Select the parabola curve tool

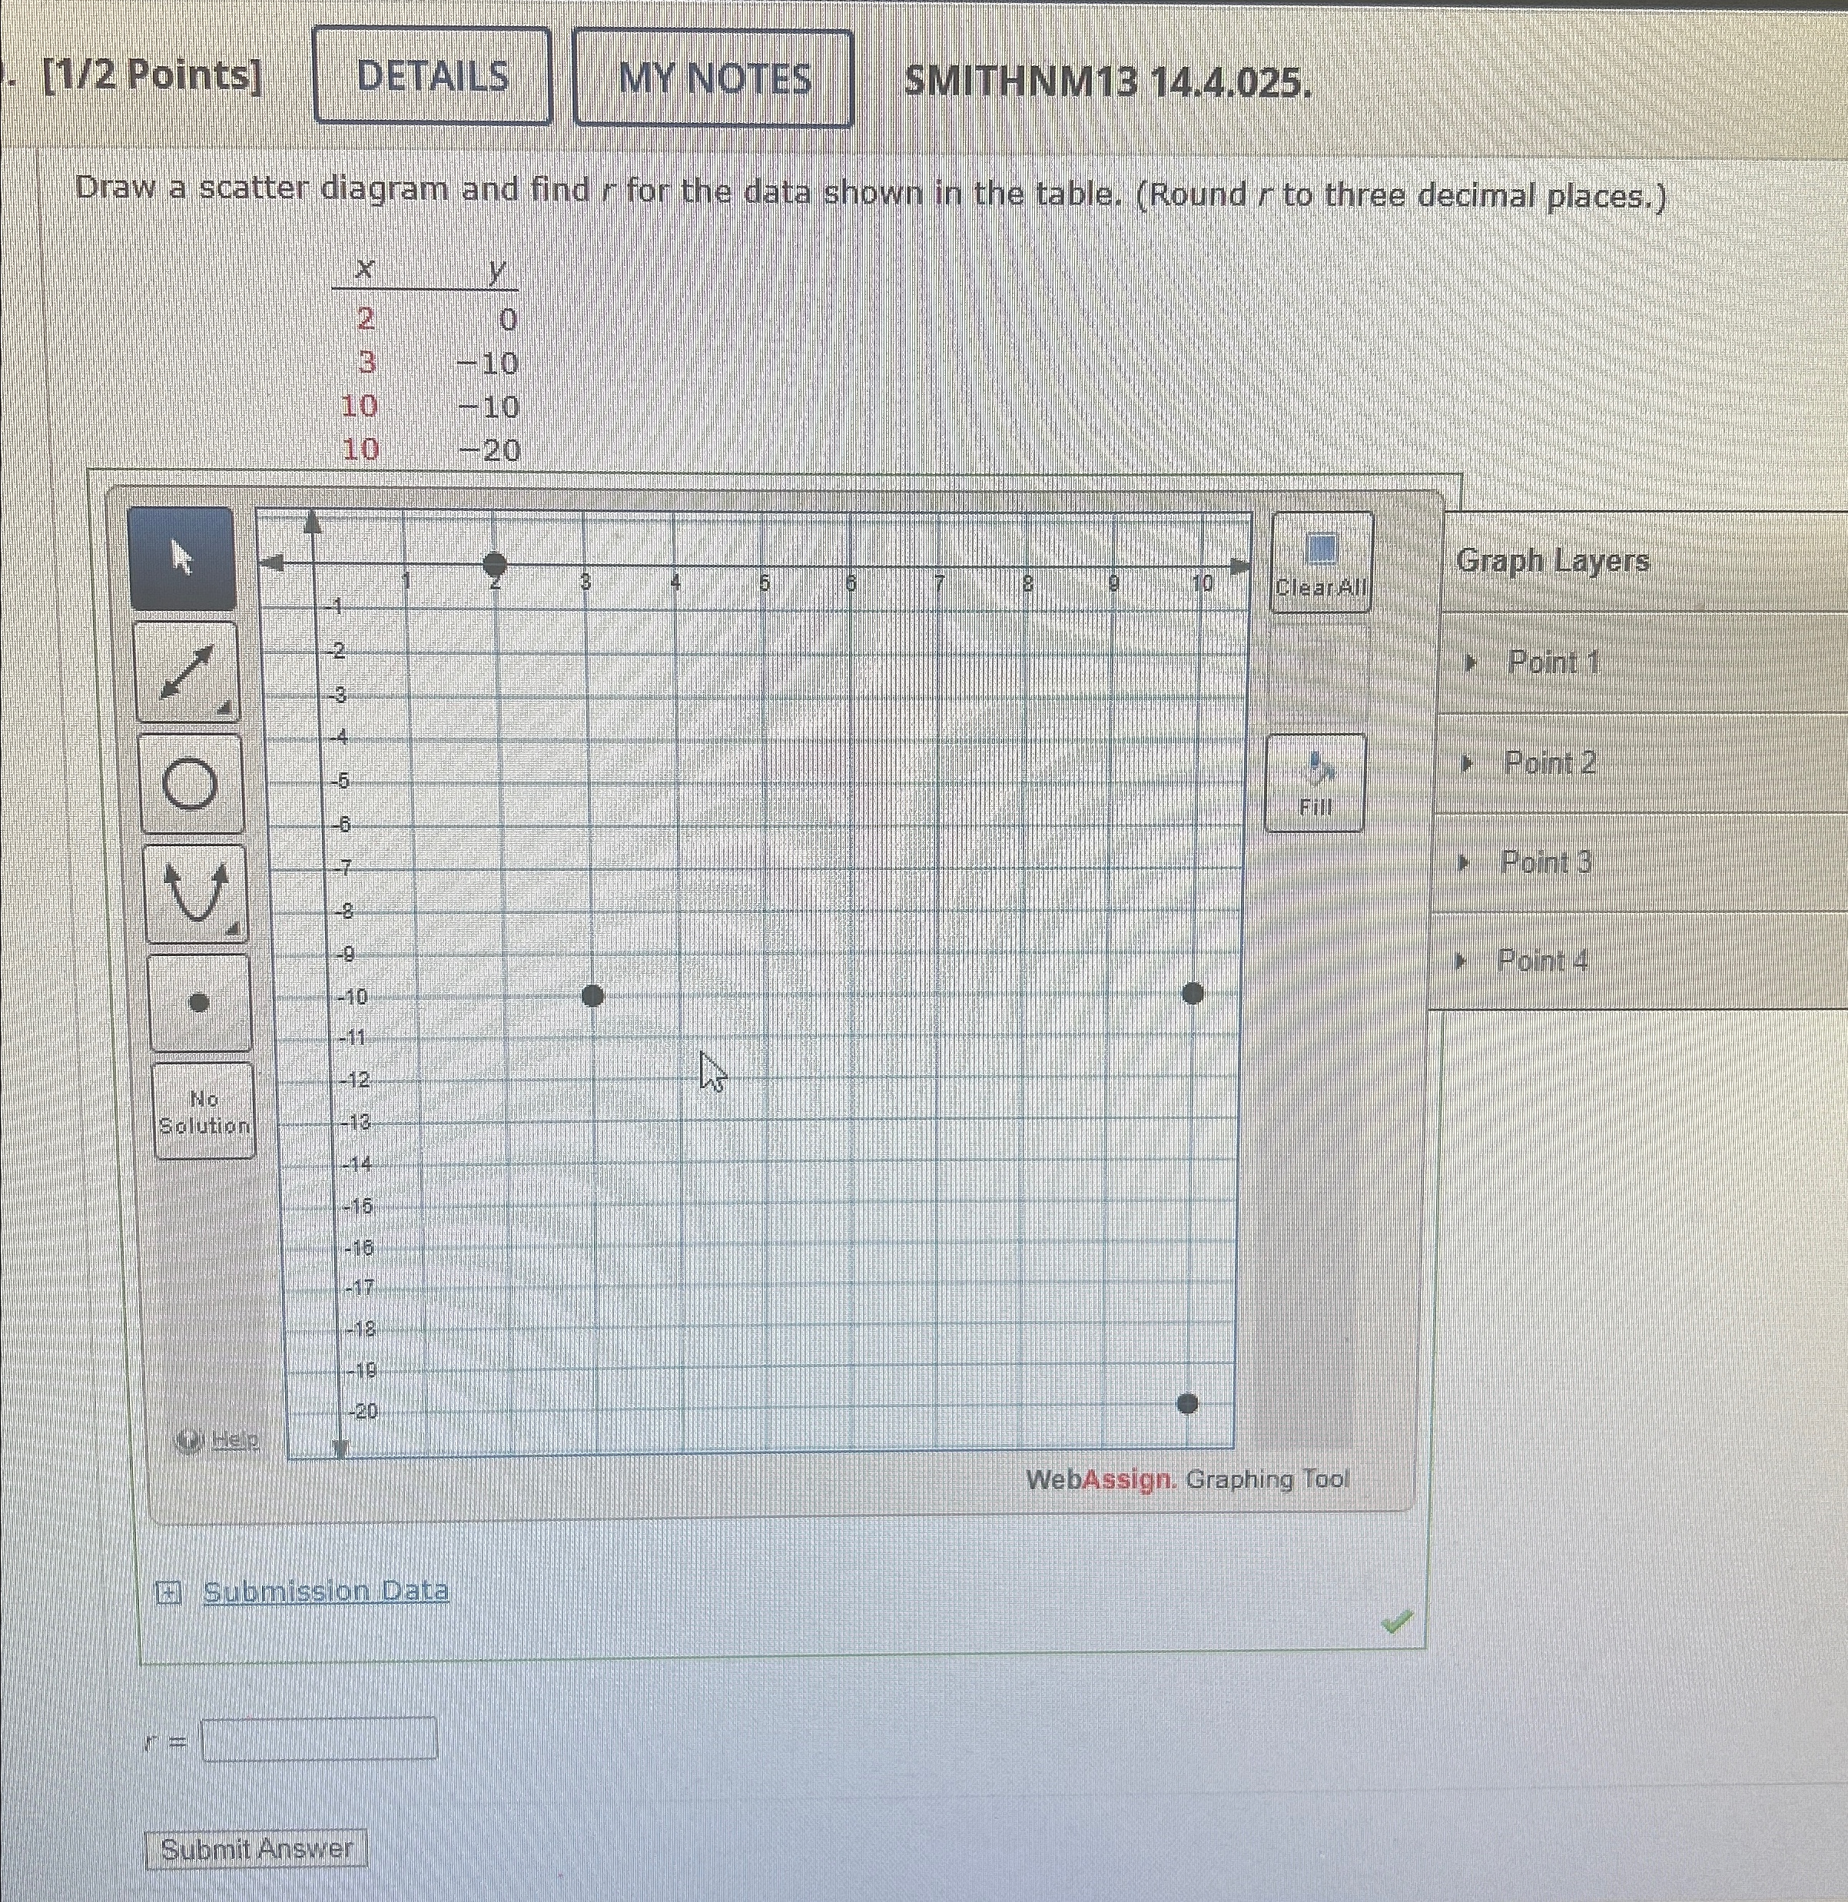click(195, 895)
